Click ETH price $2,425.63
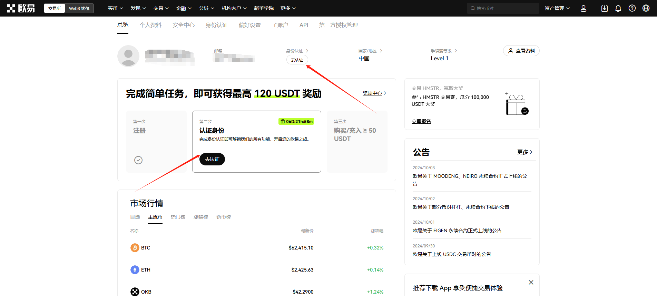This screenshot has width=657, height=296. pyautogui.click(x=302, y=270)
